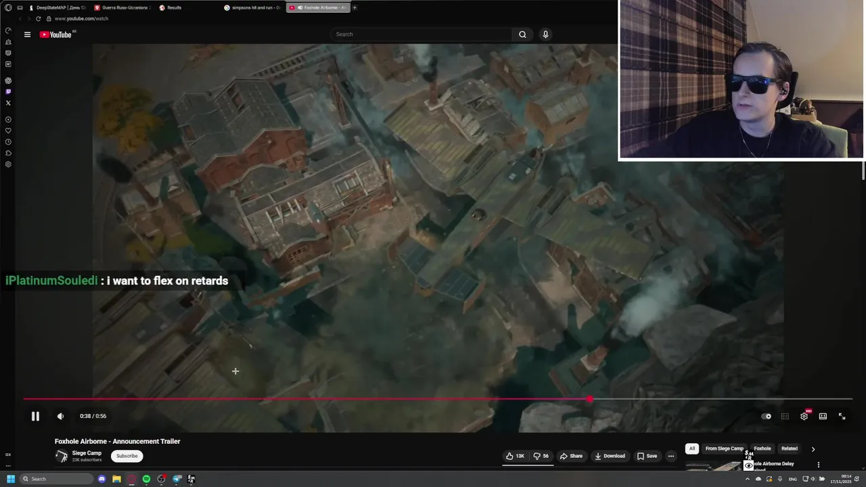This screenshot has width=866, height=487.
Task: Switch to the simpsons hit and run tab
Action: (252, 7)
